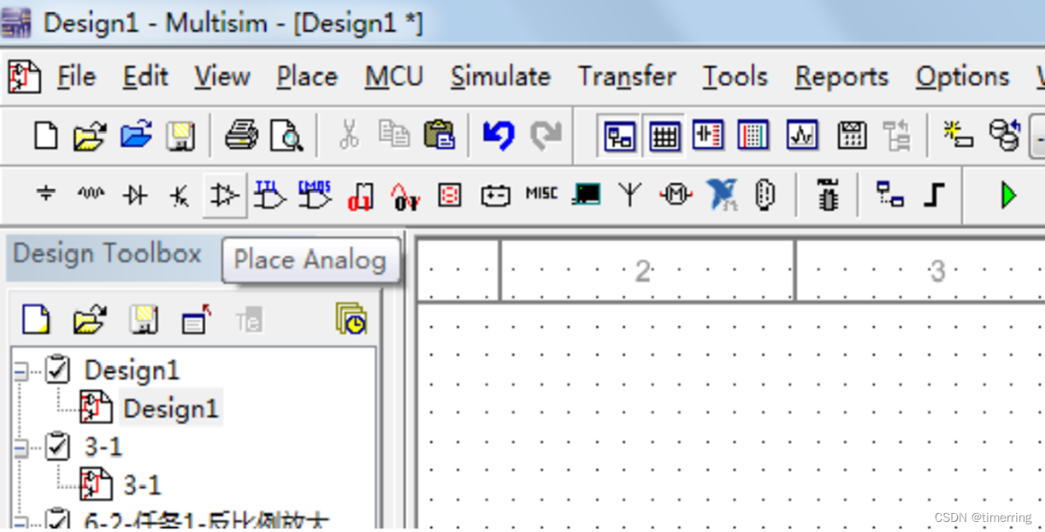The image size is (1045, 532).
Task: Close design with Toolbox red-arrow icon
Action: point(196,320)
